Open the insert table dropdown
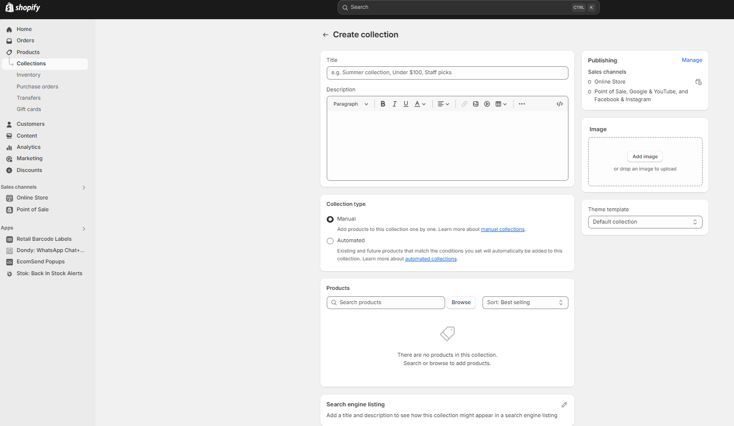 tap(501, 104)
